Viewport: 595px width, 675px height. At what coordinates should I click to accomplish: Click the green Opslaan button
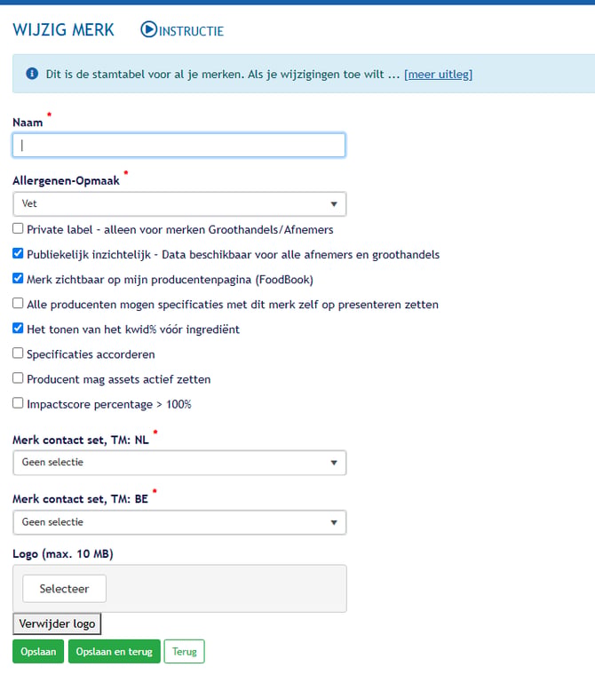[x=38, y=651]
